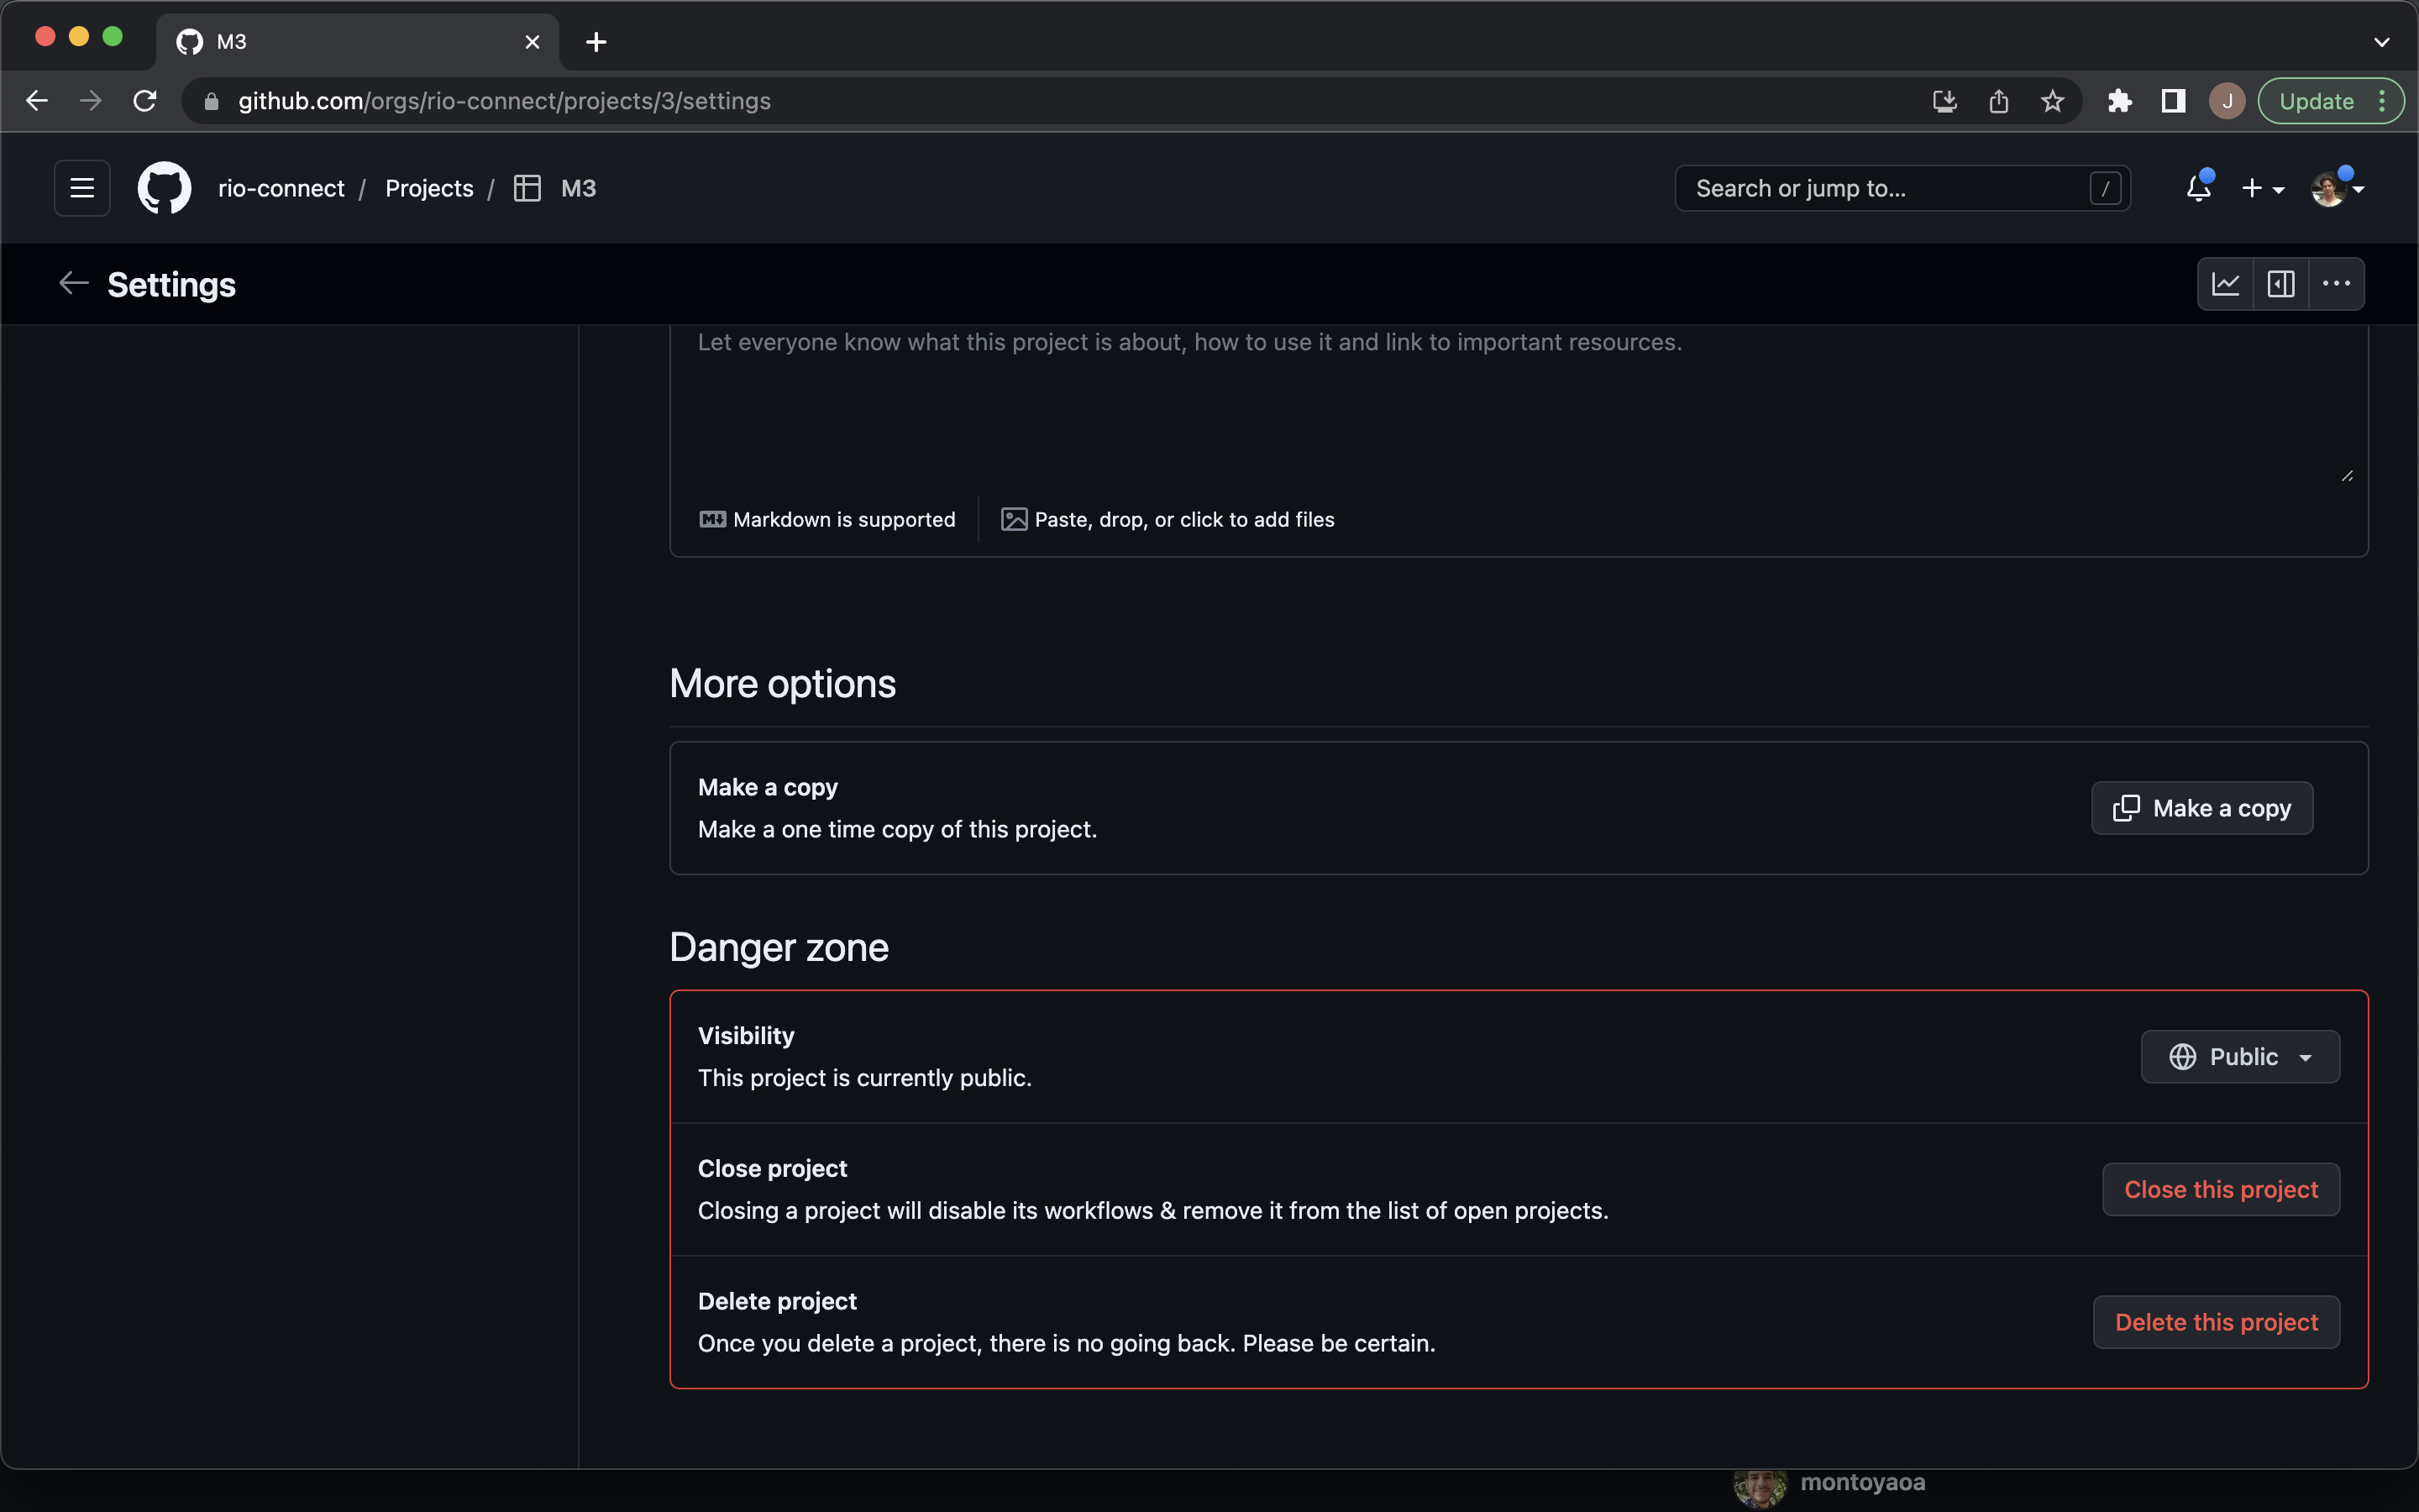Toggle the project side panel icon
Screen dimensions: 2419x1512
[2280, 284]
